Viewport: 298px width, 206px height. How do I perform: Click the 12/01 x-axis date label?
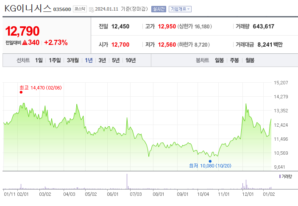tap(248, 194)
